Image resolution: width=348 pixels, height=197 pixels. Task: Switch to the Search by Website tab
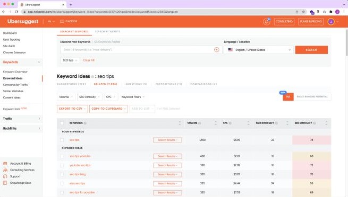pyautogui.click(x=107, y=32)
